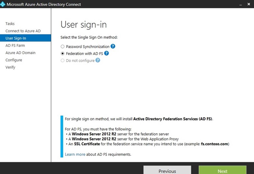Choose the Do not configure radio button
This screenshot has height=174, width=254.
tap(63, 61)
